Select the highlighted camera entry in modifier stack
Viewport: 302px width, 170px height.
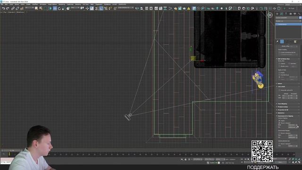[x=288, y=24]
